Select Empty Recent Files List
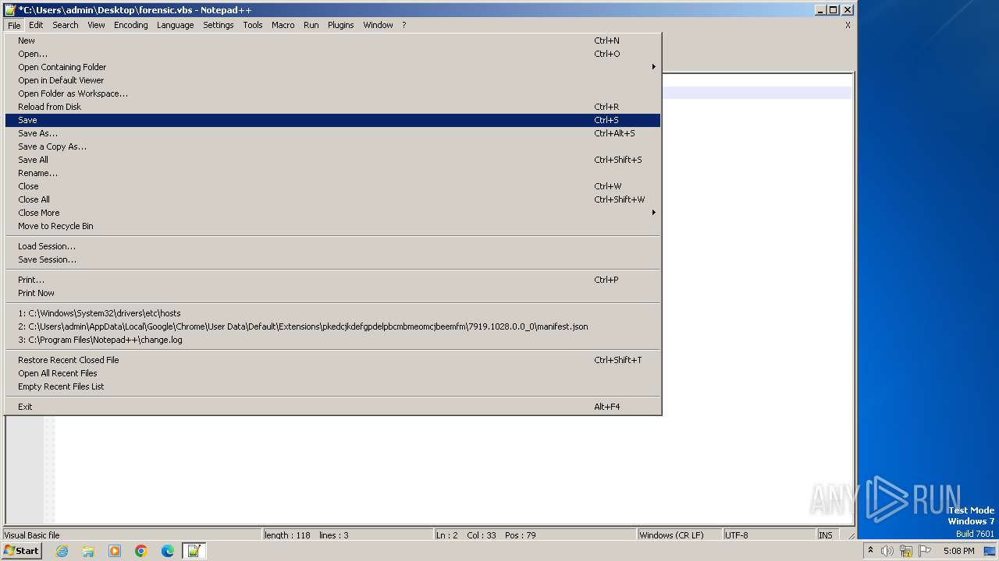 (332, 386)
